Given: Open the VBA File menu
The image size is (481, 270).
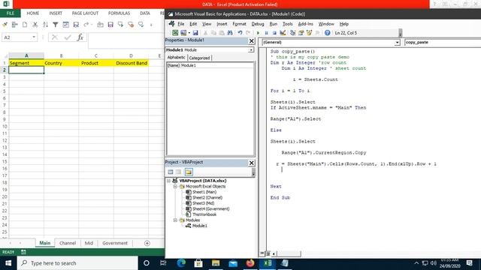Looking at the screenshot, I should pos(181,24).
